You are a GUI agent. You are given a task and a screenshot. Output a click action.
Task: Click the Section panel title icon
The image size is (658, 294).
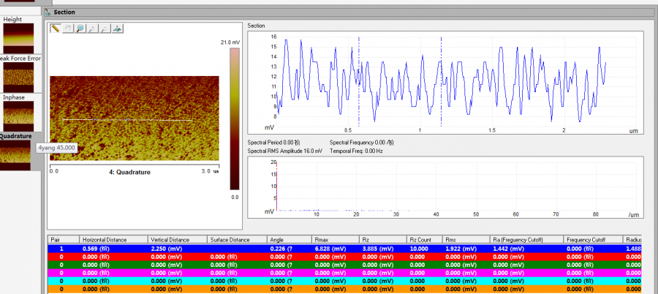[48, 12]
